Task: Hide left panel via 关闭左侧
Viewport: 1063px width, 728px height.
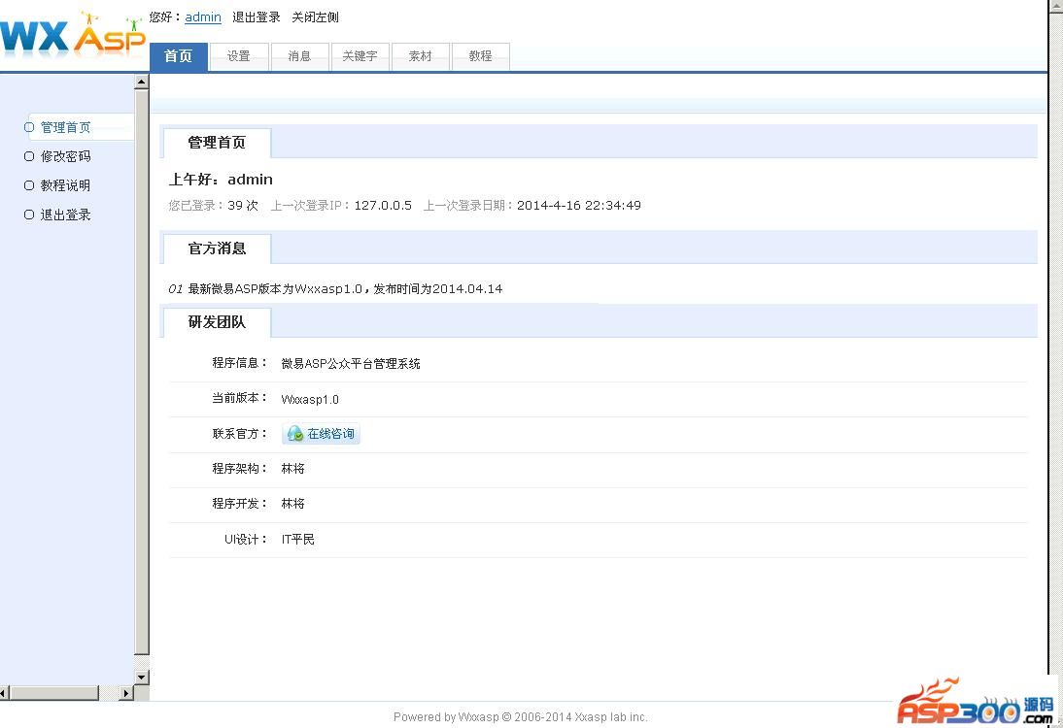Action: point(316,17)
